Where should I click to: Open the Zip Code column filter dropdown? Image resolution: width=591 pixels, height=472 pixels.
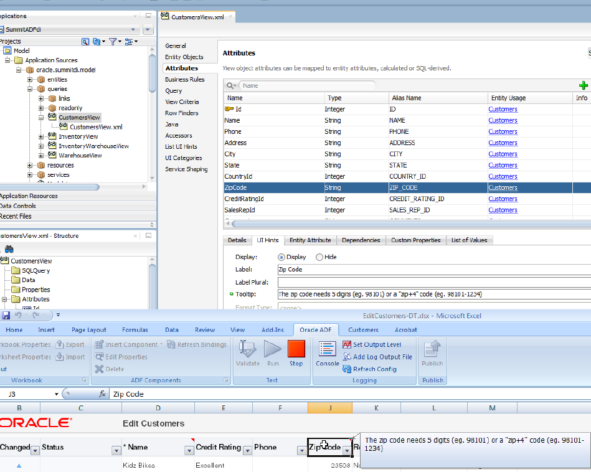[x=347, y=450]
